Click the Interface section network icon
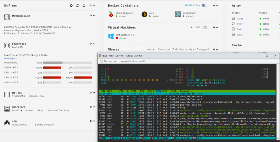Screen dimensions: 280x142 coord(7,109)
